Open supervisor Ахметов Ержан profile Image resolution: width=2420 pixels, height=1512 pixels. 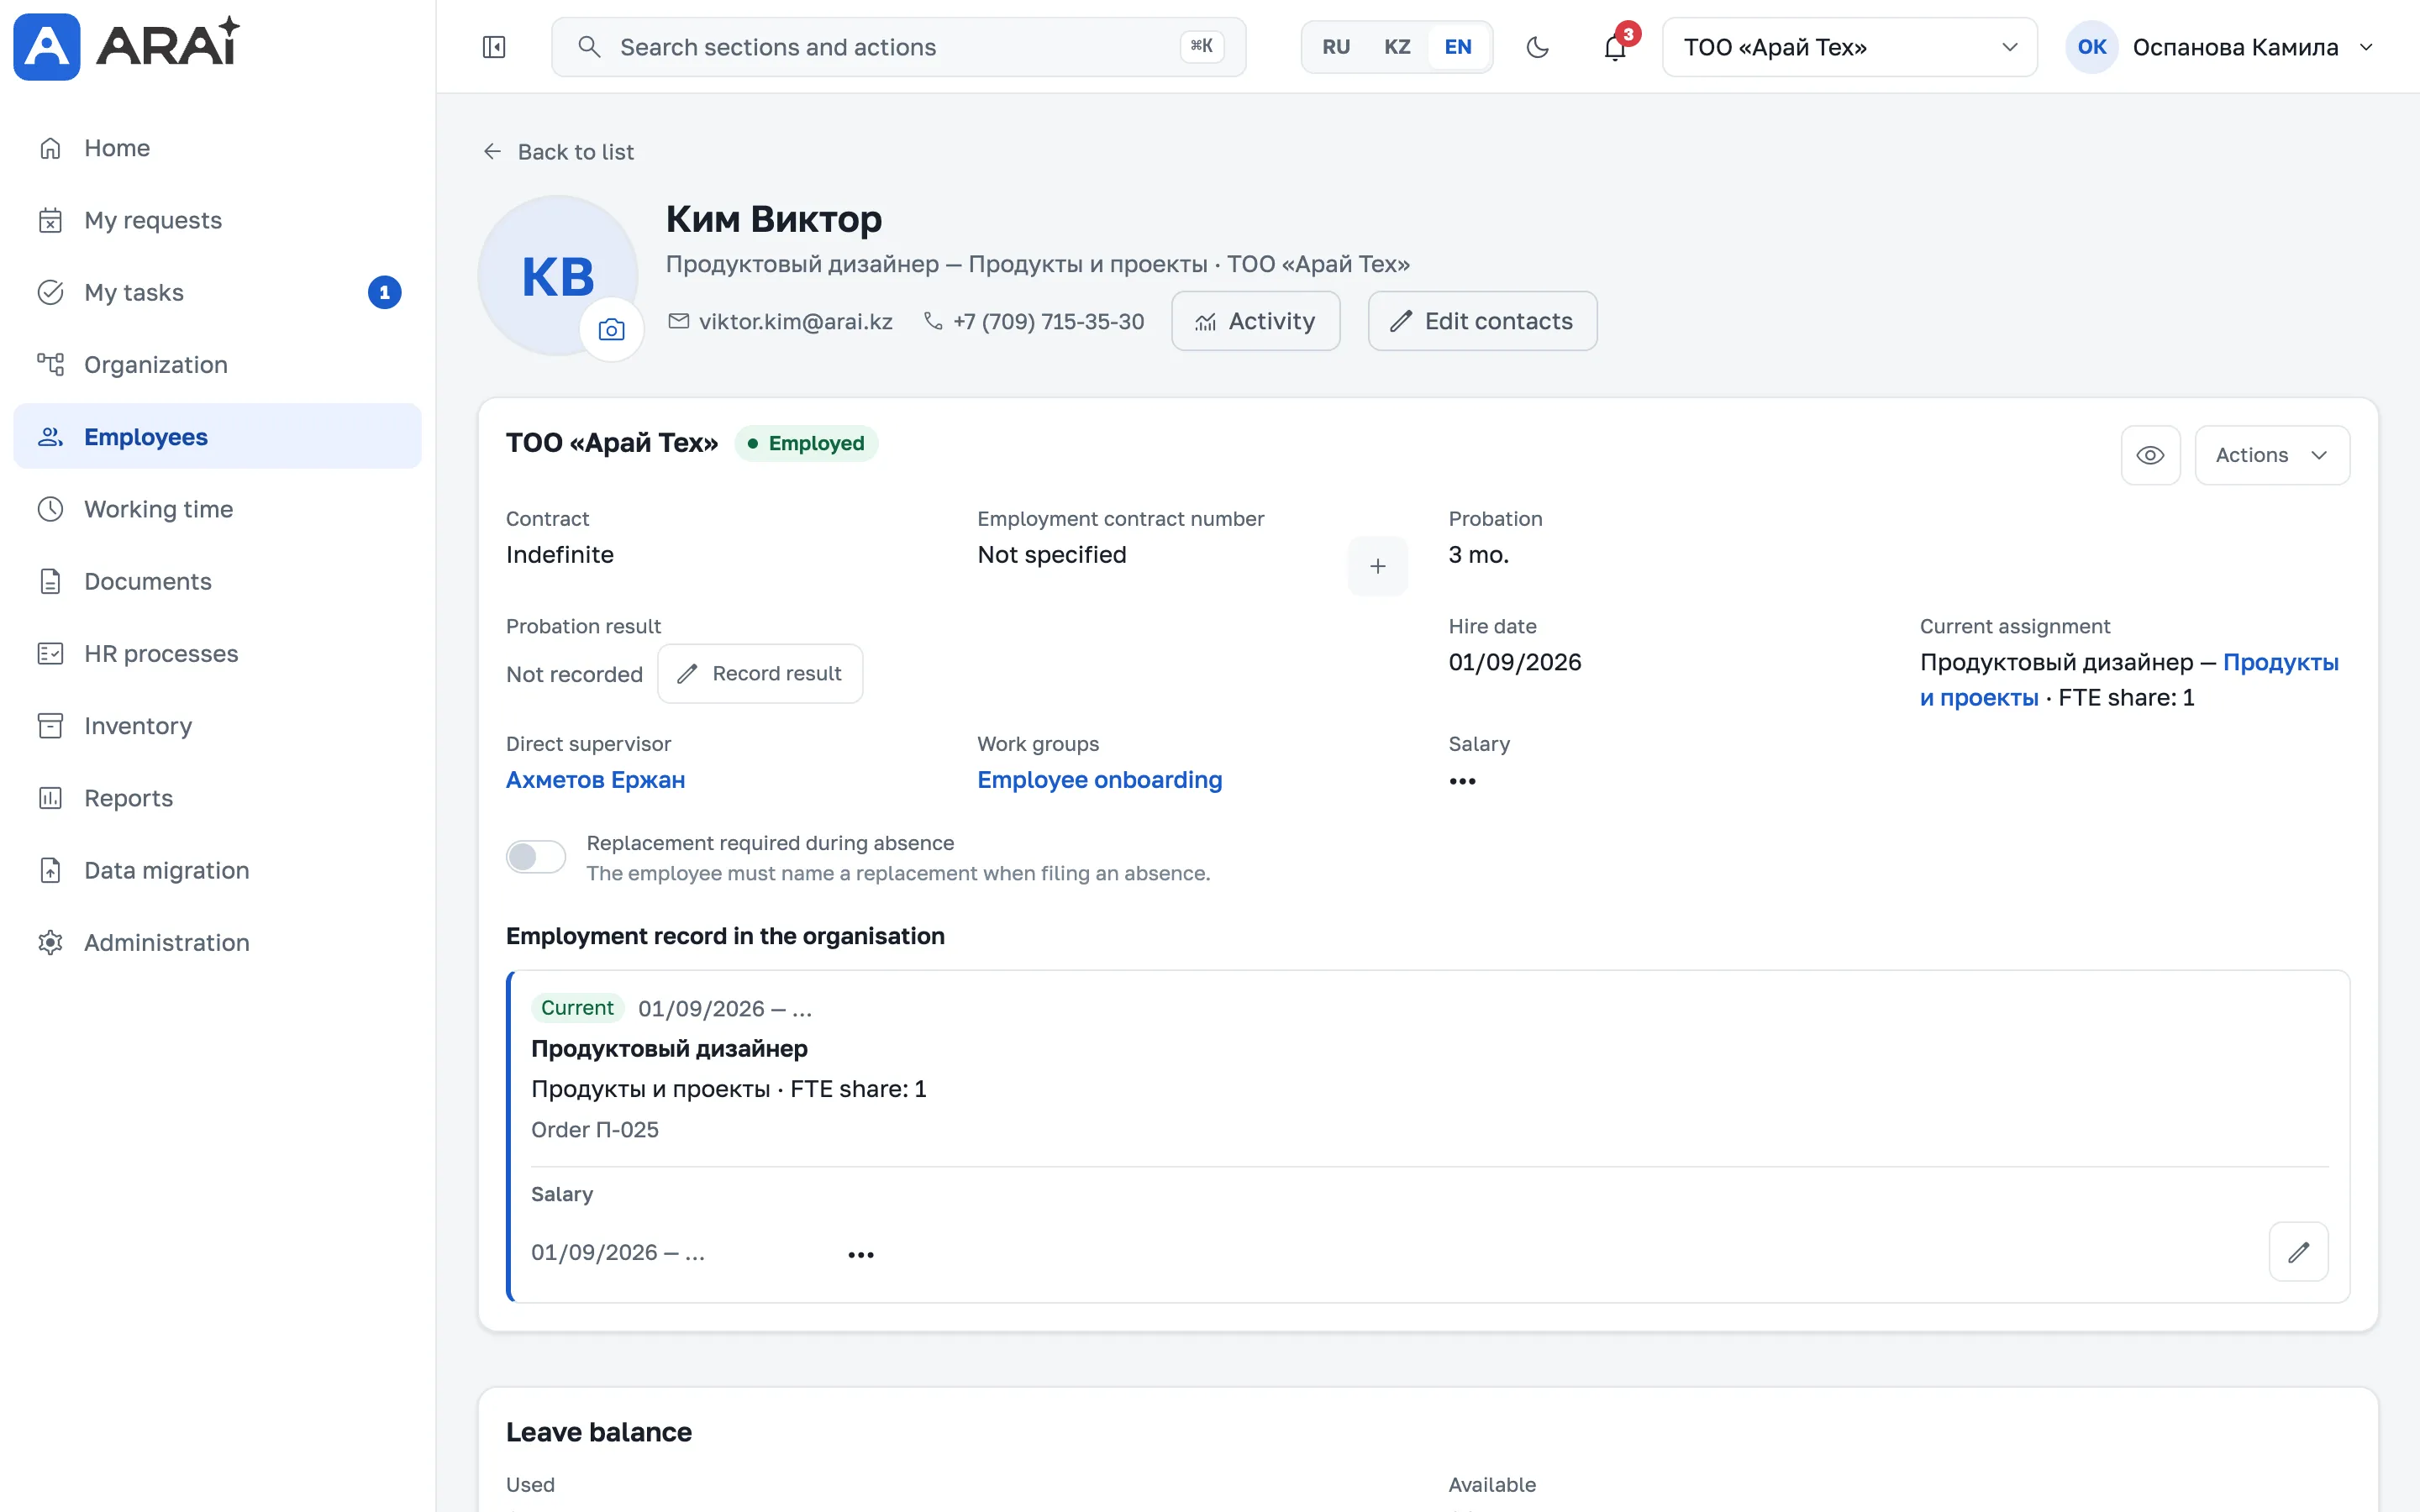pyautogui.click(x=595, y=780)
